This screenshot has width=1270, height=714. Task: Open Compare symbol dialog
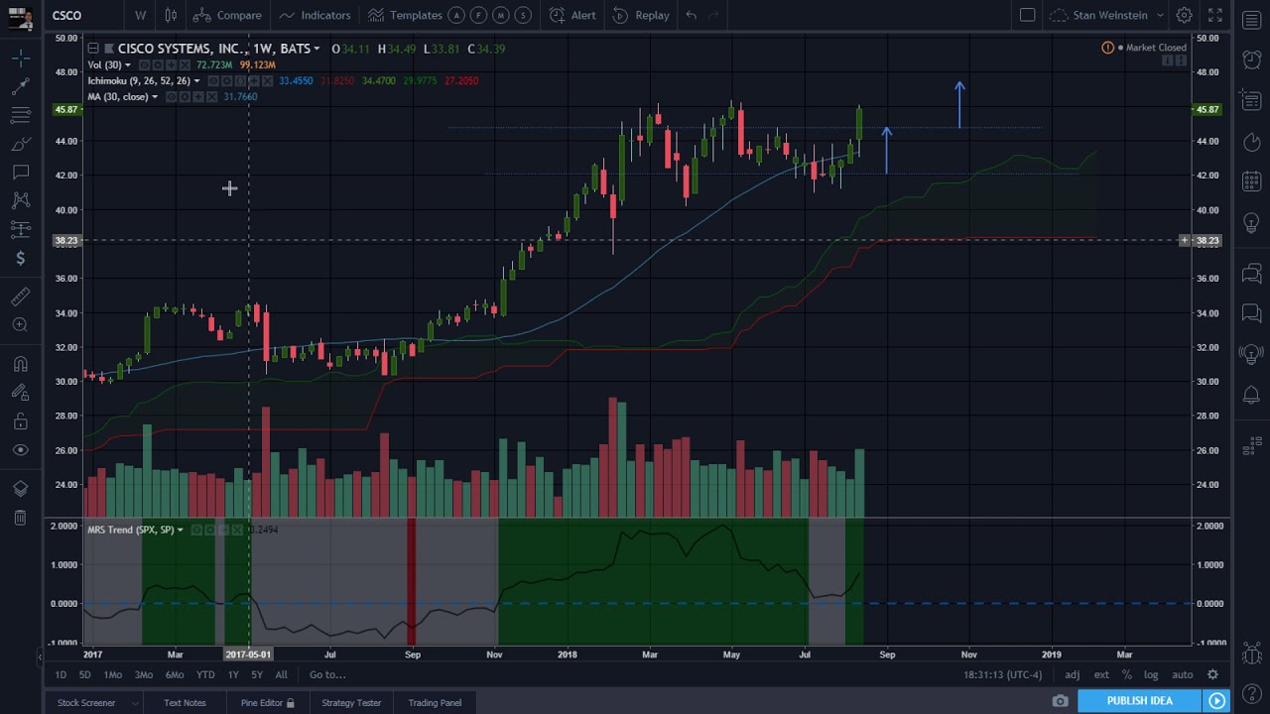point(227,15)
